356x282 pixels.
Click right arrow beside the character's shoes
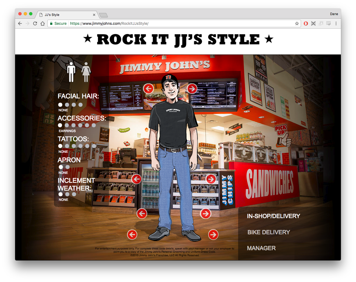[213, 235]
